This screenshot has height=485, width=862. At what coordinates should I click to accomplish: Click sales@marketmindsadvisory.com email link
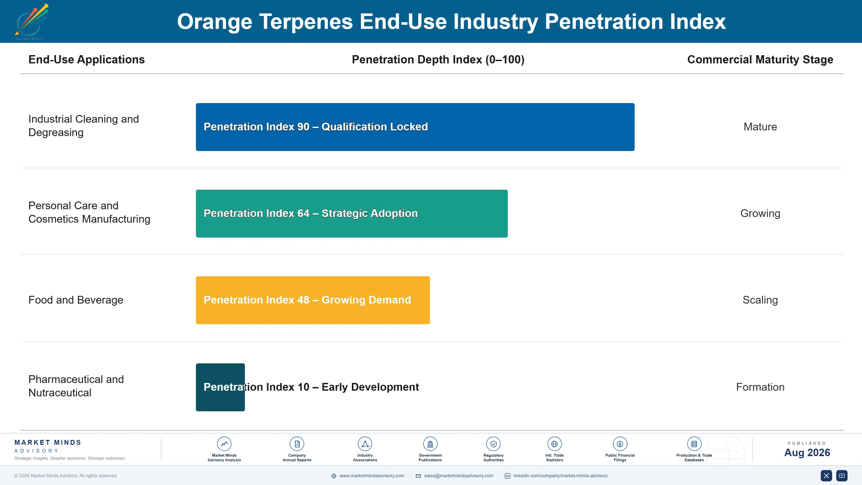pyautogui.click(x=458, y=476)
